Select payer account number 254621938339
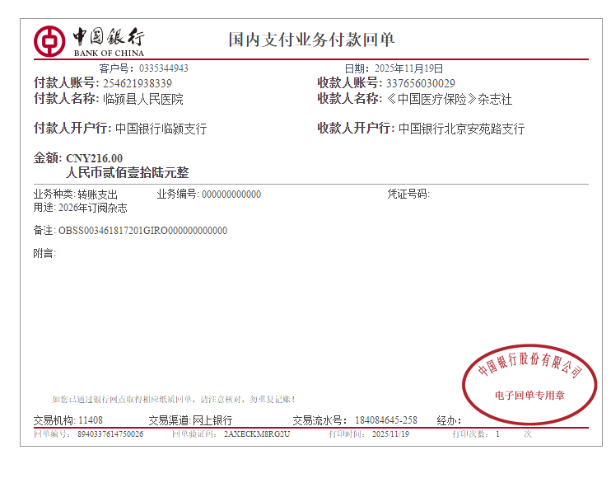This screenshot has width=611, height=478. coord(138,83)
